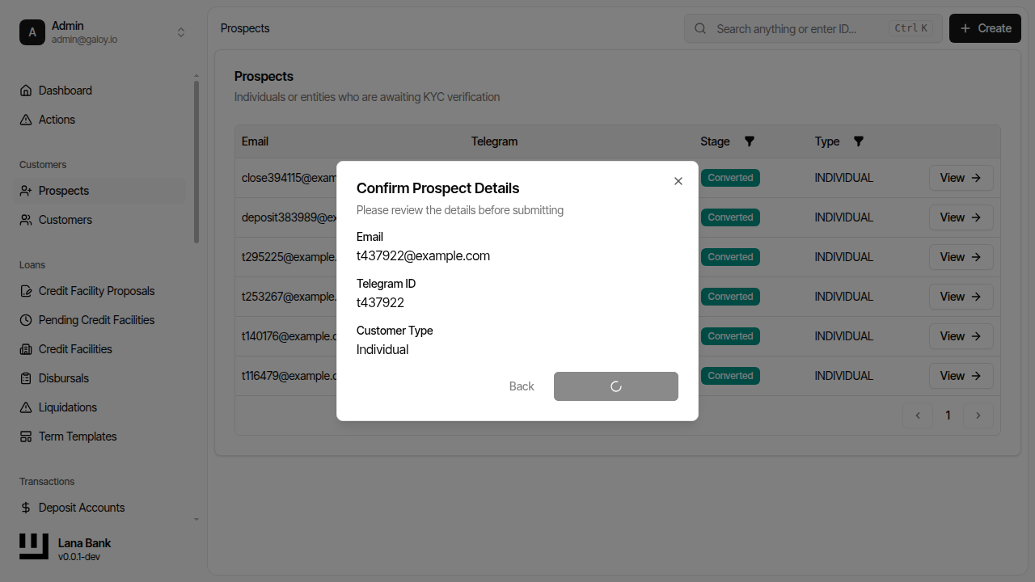Screen dimensions: 1035x582
Task: Select the Converted badge on first row
Action: pyautogui.click(x=729, y=177)
